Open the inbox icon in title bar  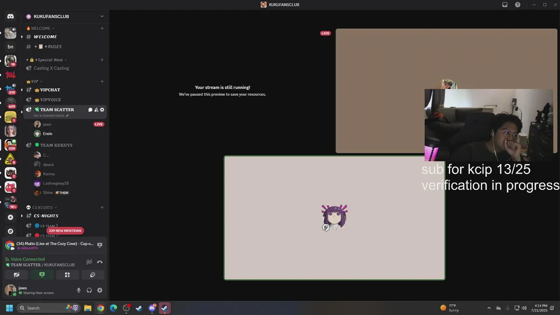505,5
